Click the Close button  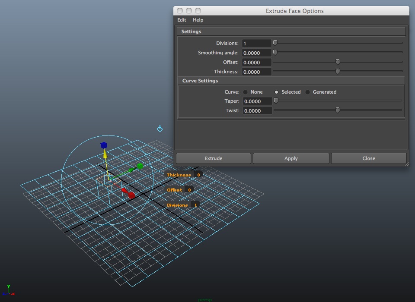369,158
